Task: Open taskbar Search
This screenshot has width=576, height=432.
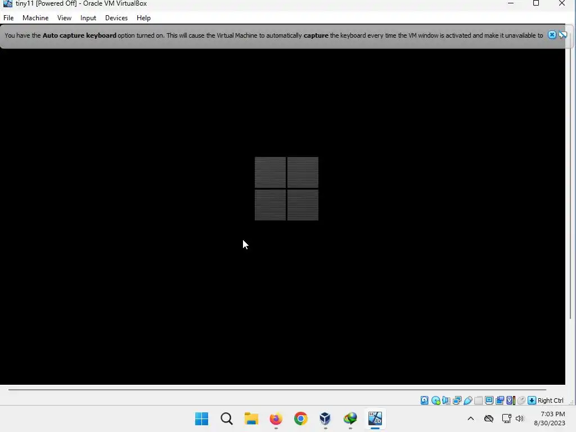Action: point(227,418)
